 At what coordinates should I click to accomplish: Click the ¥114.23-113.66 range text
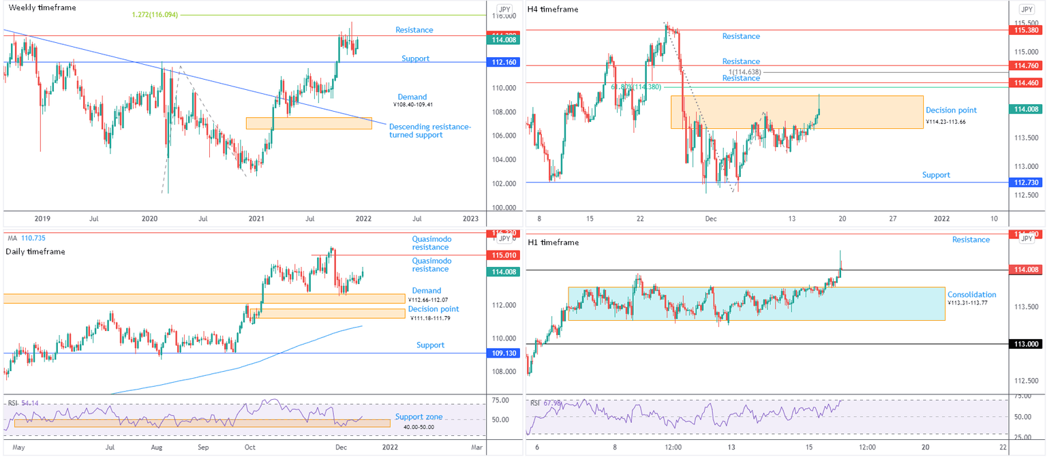pos(945,122)
